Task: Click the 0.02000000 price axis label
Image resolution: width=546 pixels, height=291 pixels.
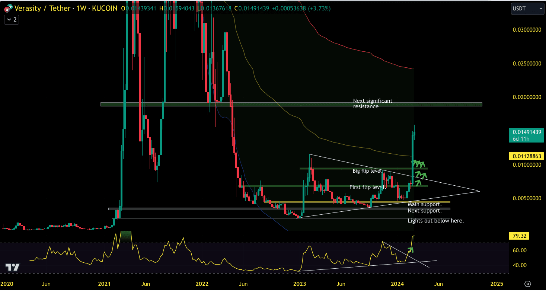Action: pyautogui.click(x=527, y=97)
